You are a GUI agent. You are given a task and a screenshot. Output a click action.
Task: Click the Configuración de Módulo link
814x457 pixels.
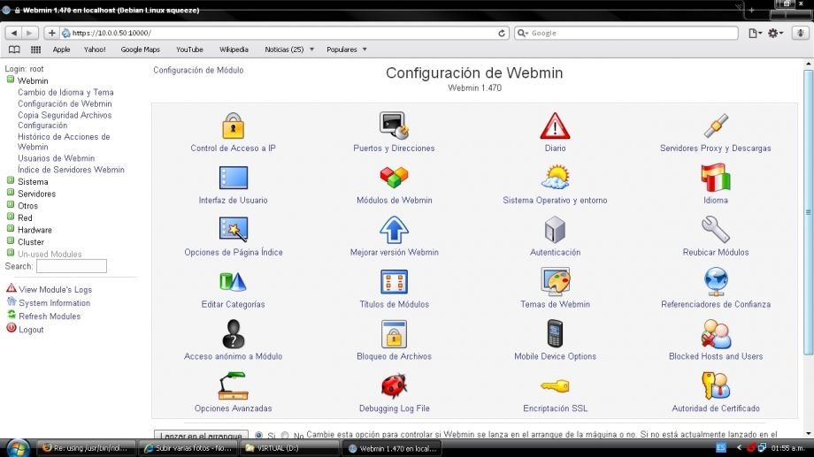[198, 70]
